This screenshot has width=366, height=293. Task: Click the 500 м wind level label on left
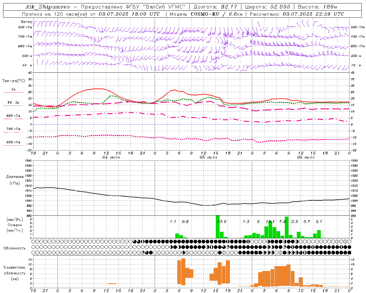coord(27,56)
